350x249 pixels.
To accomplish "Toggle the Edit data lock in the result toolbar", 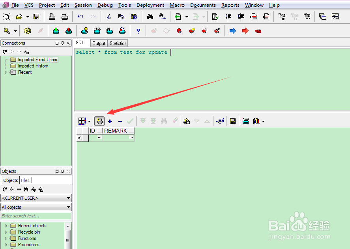I will pyautogui.click(x=99, y=121).
